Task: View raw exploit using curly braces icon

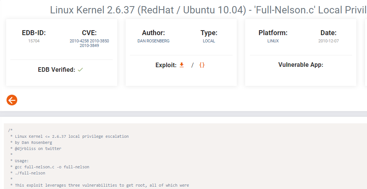Action: tap(202, 65)
